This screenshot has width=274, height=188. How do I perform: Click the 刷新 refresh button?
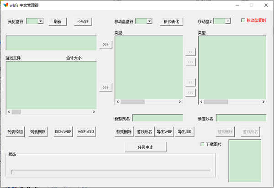pyautogui.click(x=58, y=21)
